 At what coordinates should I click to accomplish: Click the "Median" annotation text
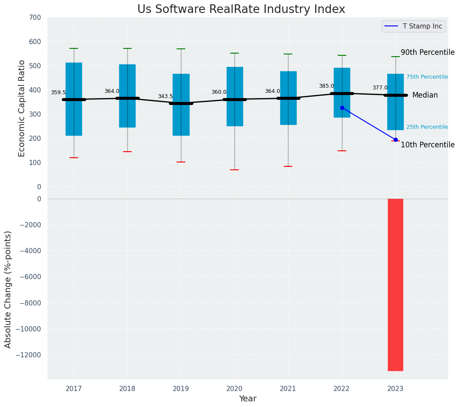click(x=425, y=95)
